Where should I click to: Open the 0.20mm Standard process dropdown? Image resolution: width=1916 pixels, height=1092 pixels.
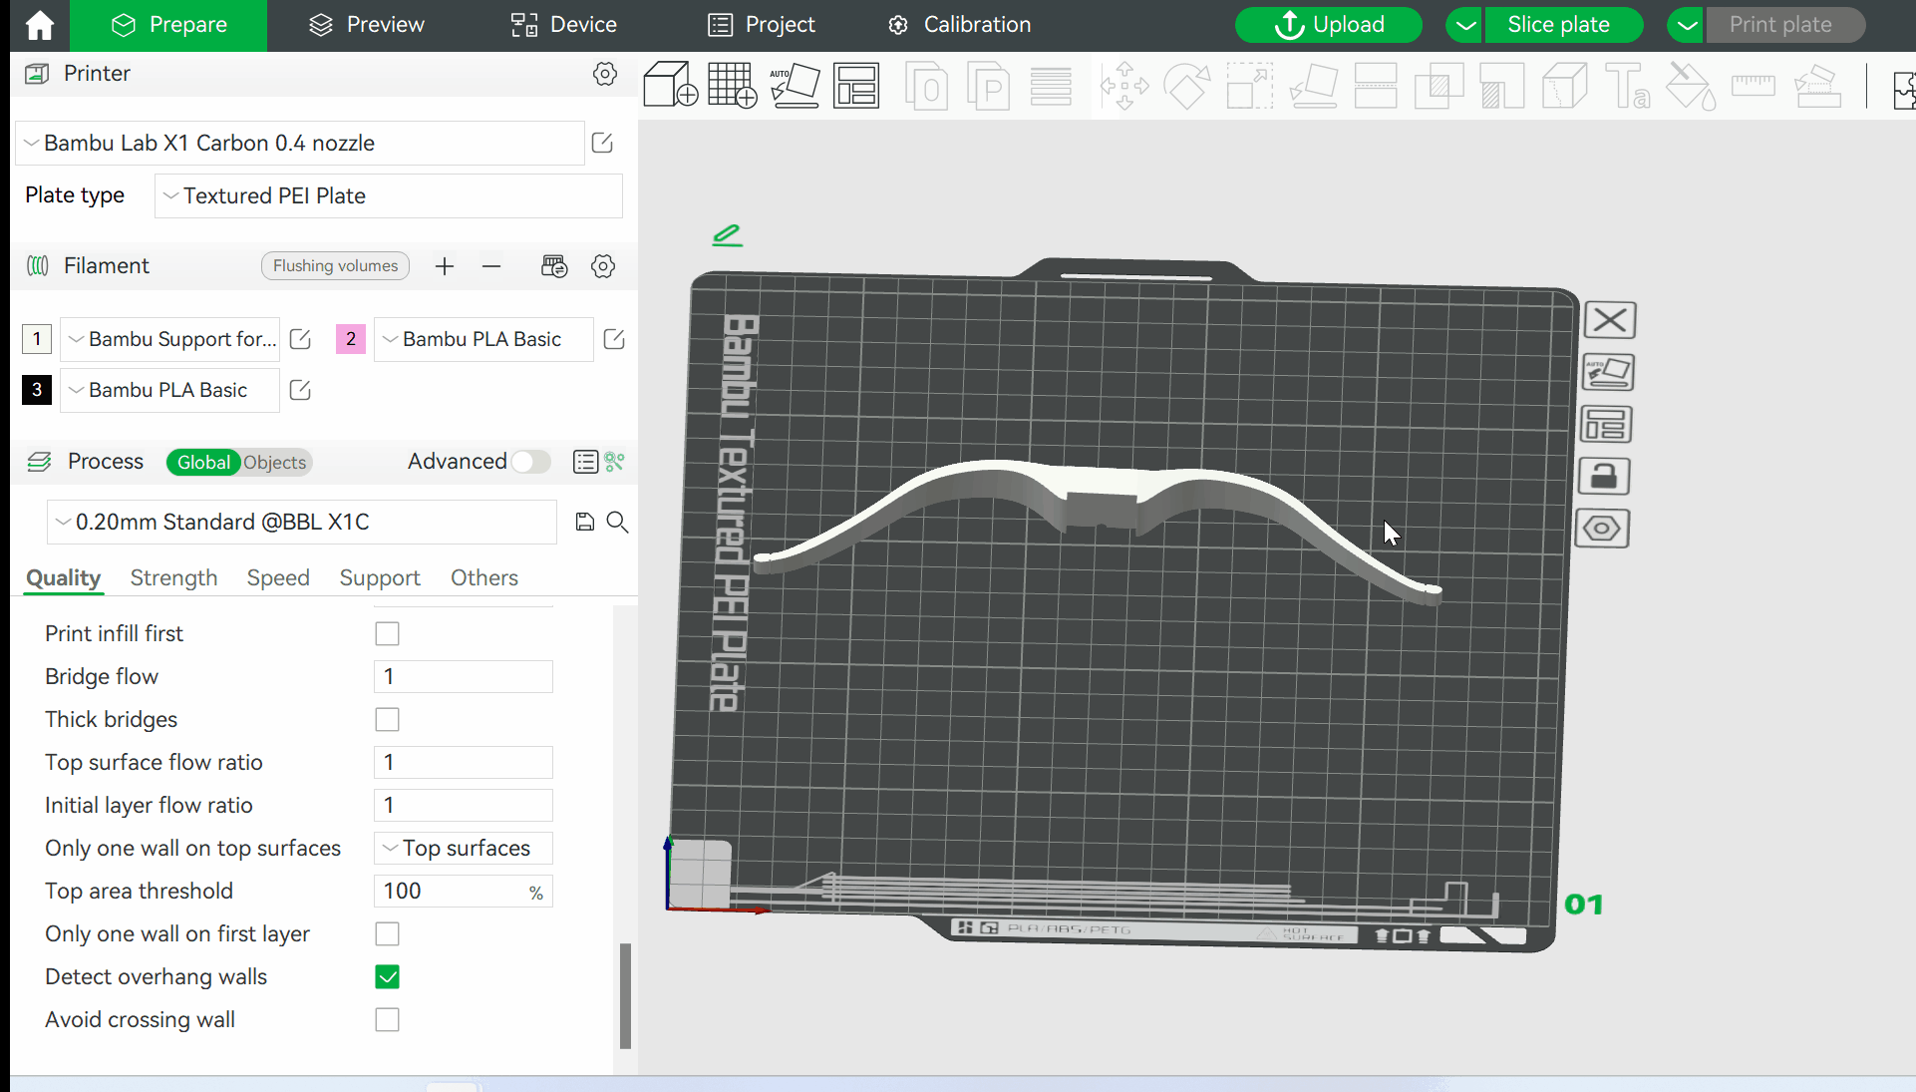(x=302, y=523)
